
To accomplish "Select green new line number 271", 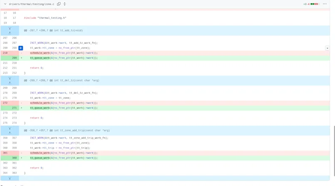I will point(14,108).
